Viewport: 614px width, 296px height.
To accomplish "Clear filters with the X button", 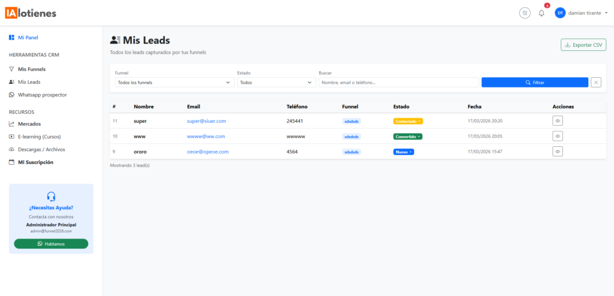I will (x=596, y=82).
